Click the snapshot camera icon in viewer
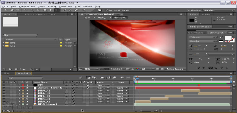Viewport: 237px width, 113px height. [x=128, y=69]
